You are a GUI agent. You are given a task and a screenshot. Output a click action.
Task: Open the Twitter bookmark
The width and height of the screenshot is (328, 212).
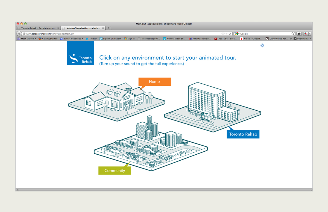[91, 39]
